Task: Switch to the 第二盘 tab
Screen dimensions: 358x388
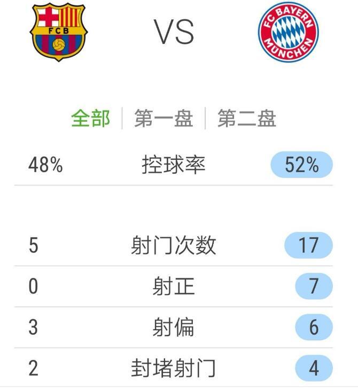Action: point(246,118)
